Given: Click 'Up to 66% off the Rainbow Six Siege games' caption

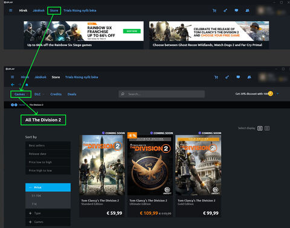Looking at the screenshot, I should pyautogui.click(x=59, y=45).
